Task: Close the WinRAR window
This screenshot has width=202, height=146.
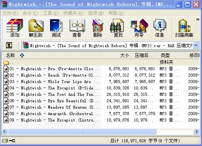Action: [x=196, y=5]
